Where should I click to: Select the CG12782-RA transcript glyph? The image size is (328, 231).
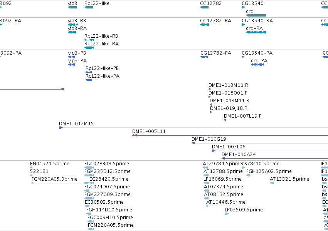[204, 25]
